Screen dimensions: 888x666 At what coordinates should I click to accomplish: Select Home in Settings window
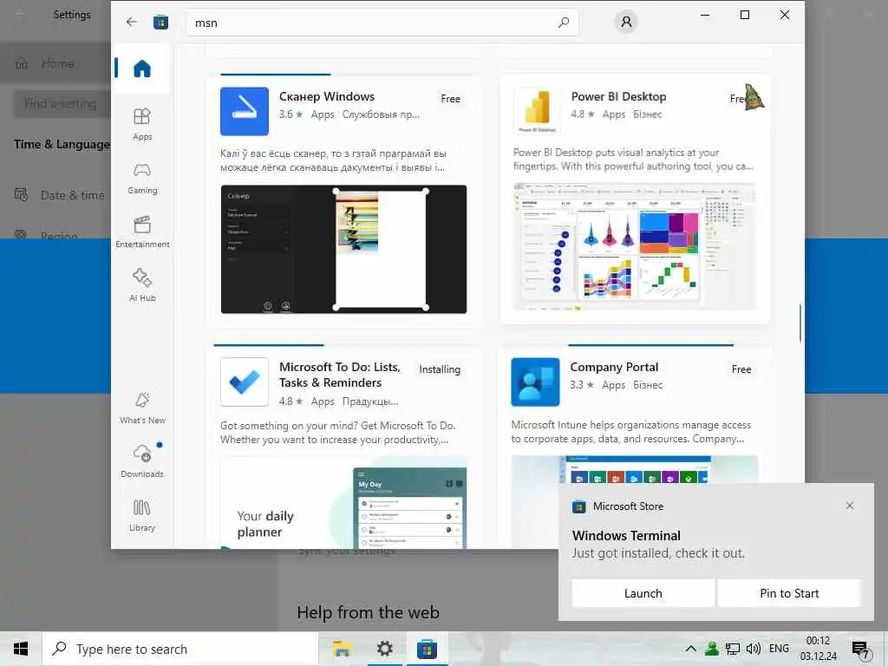[55, 63]
